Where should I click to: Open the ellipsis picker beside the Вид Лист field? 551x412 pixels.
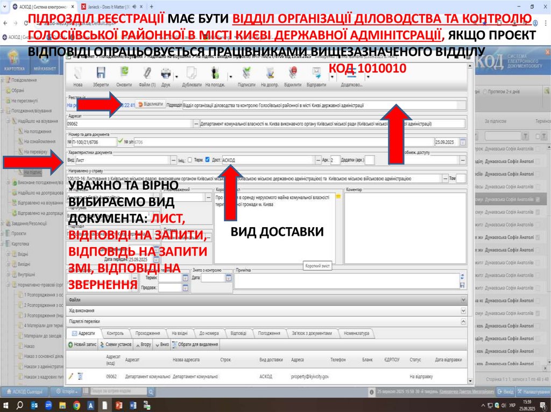point(174,160)
